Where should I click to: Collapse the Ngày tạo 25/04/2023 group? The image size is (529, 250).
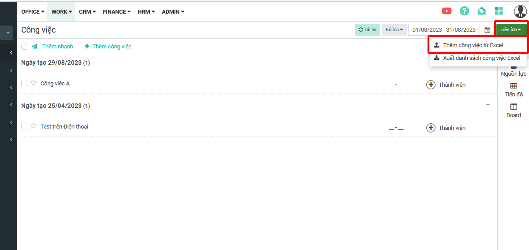point(488,105)
